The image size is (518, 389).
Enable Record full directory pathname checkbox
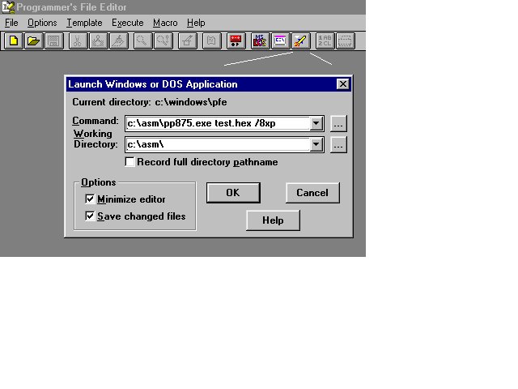pos(130,162)
